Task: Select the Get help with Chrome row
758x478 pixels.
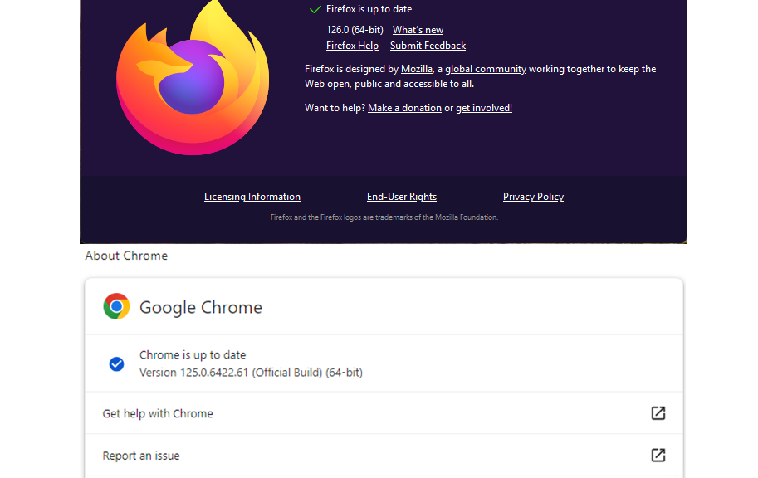Action: 384,413
